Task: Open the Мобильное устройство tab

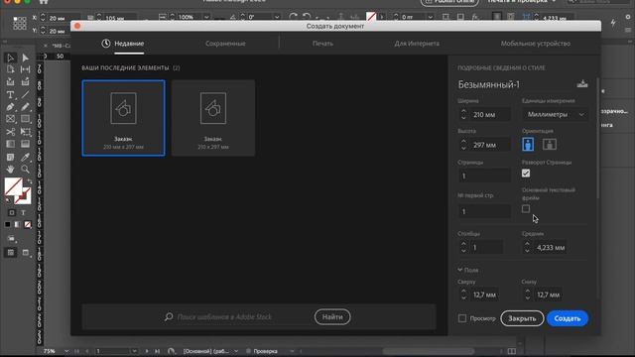Action: 536,44
